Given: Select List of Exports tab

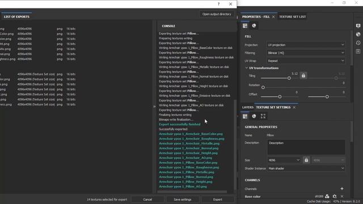Looking at the screenshot, I should point(16,16).
